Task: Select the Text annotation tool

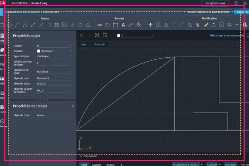Action: tap(123, 25)
